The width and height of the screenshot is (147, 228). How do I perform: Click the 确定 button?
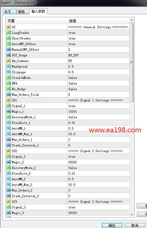pos(112,225)
